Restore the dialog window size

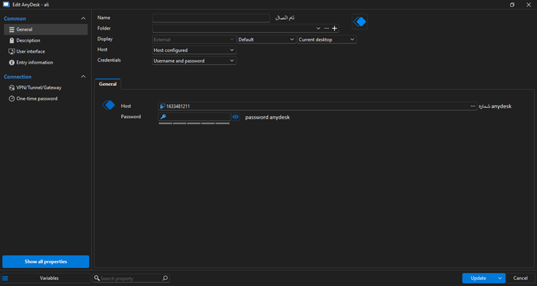[512, 5]
